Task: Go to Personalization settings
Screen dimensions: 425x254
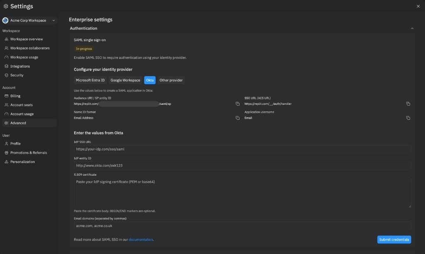Action: 29,162
